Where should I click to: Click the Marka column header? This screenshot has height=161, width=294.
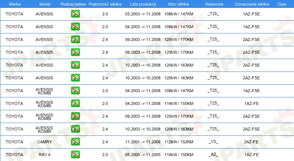[15, 4]
